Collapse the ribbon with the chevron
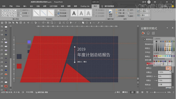176x99 pixels. [174, 19]
